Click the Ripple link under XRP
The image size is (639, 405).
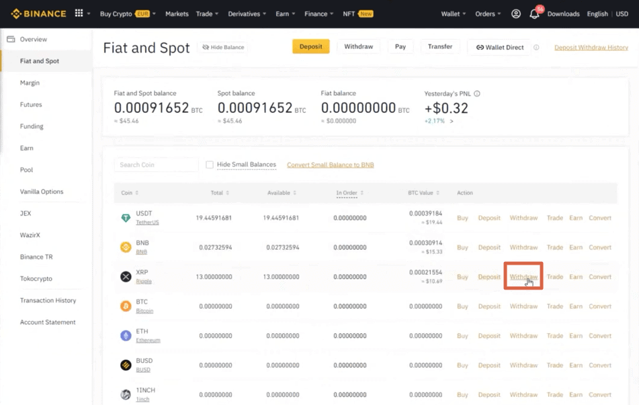coord(144,281)
